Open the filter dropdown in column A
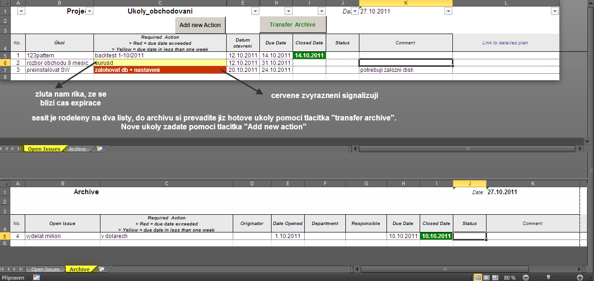Viewport: 594px width, 281px height. [x=21, y=11]
